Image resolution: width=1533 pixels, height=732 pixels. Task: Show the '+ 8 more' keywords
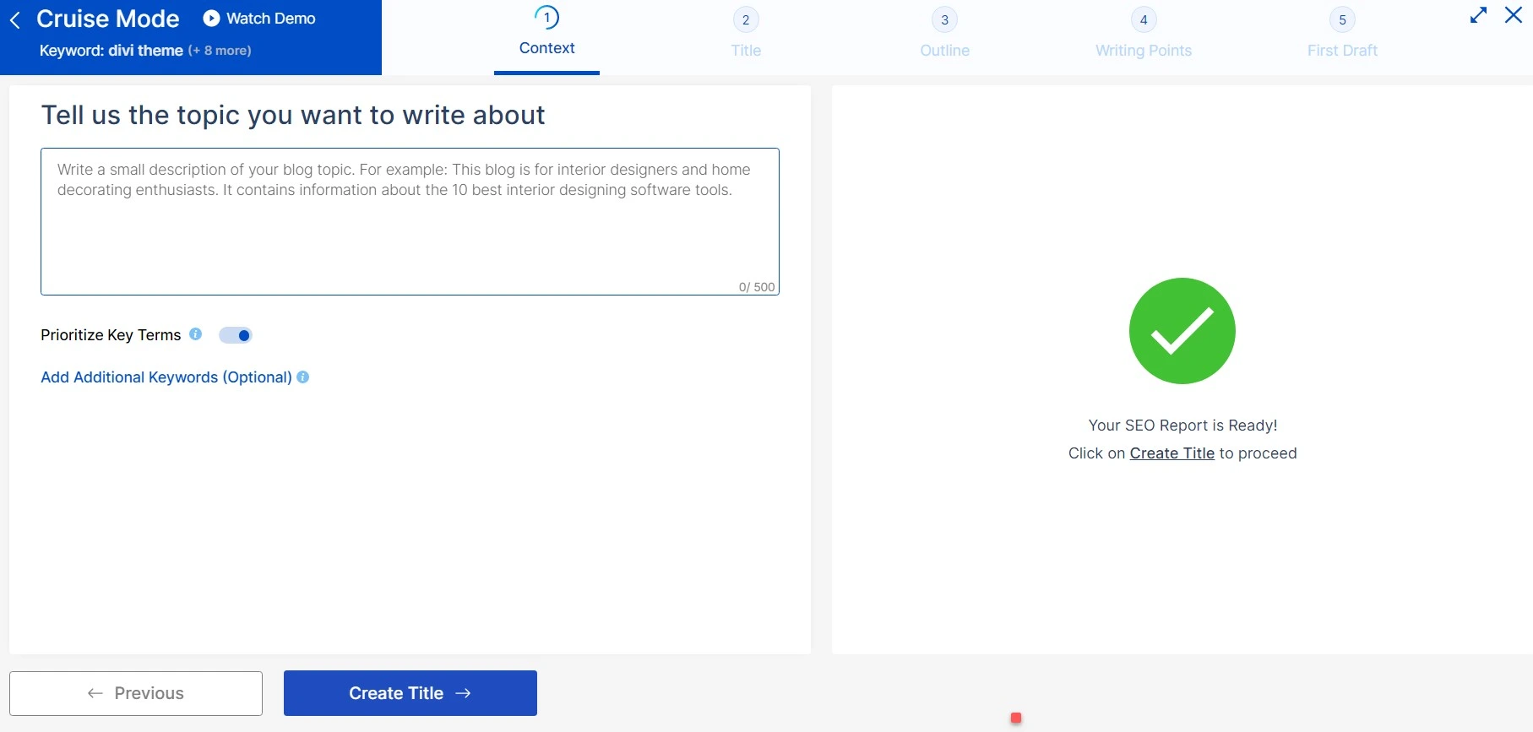tap(220, 51)
